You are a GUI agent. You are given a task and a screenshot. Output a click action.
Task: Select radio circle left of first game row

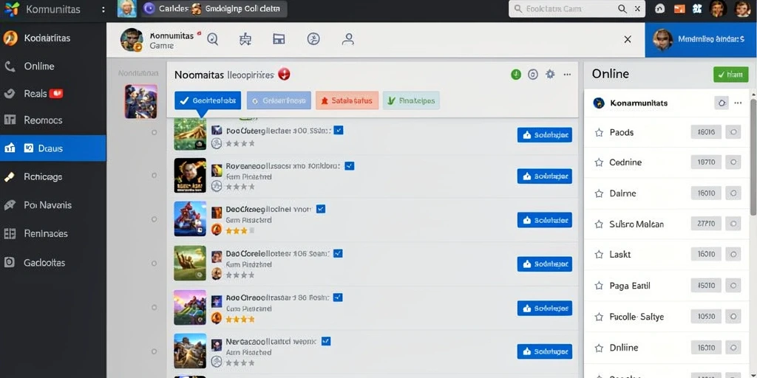click(x=154, y=132)
